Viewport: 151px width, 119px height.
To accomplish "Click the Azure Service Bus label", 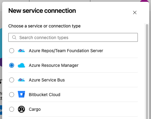I will [47, 80].
